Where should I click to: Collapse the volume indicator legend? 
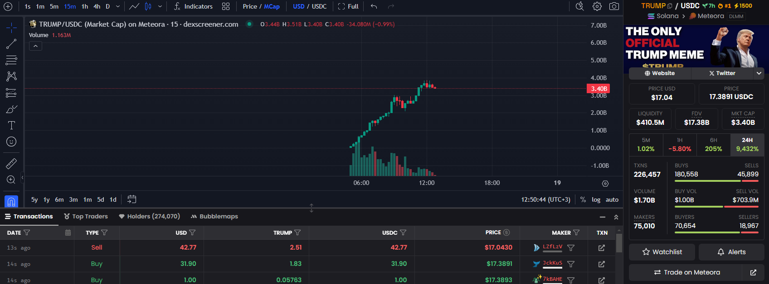click(35, 46)
